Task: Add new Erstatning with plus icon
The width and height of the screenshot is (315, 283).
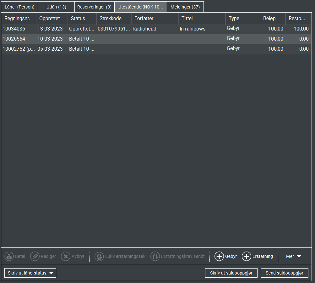Action: click(x=246, y=257)
